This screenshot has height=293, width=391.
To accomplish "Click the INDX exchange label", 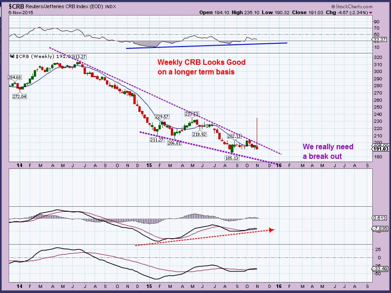I will [x=111, y=7].
